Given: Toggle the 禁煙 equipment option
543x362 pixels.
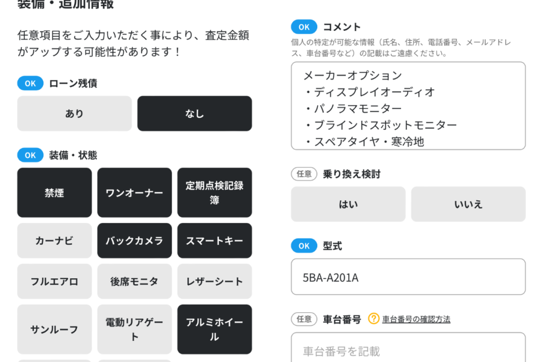Looking at the screenshot, I should pos(54,193).
